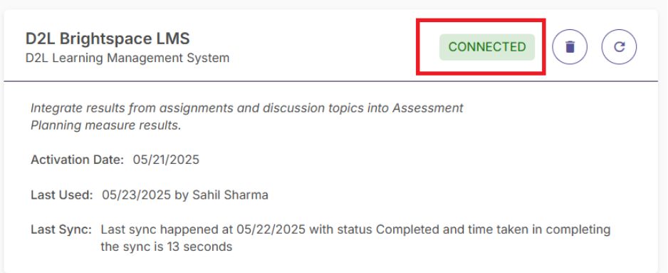The image size is (668, 273).
Task: Delete the D2L Brightspace integration via trash icon
Action: [570, 47]
